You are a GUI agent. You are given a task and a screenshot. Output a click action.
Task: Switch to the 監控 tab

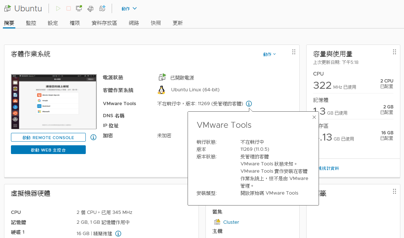pyautogui.click(x=31, y=23)
